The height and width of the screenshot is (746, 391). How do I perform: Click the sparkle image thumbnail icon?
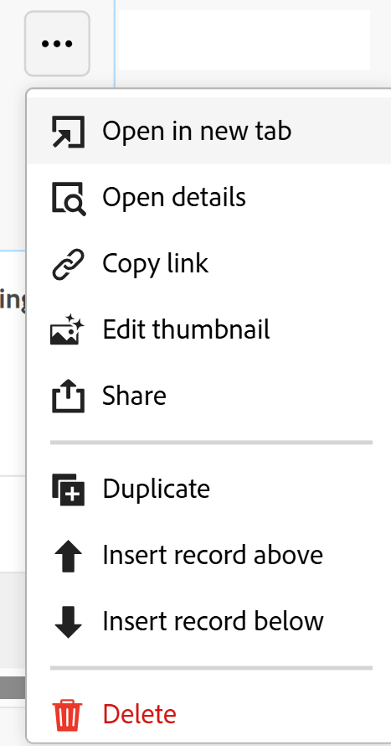point(68,329)
